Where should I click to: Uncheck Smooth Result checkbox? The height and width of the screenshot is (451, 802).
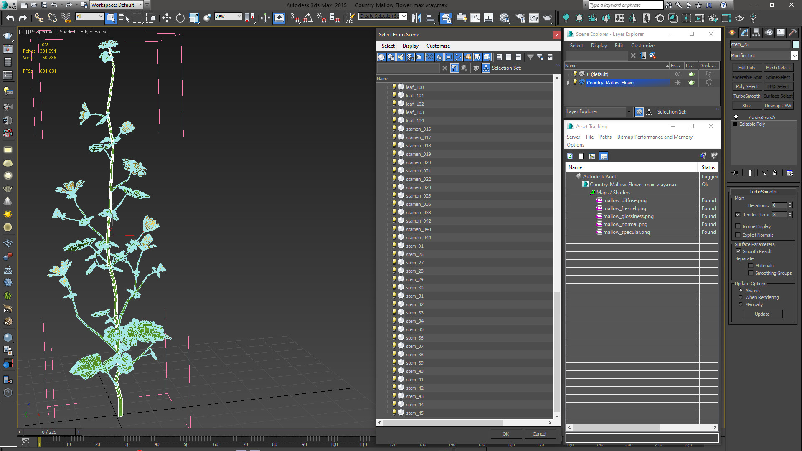(738, 251)
